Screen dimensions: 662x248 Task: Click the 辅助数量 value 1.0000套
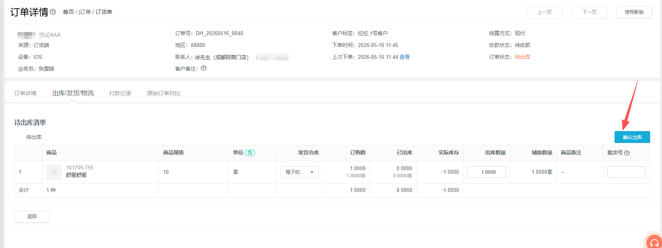pyautogui.click(x=542, y=172)
